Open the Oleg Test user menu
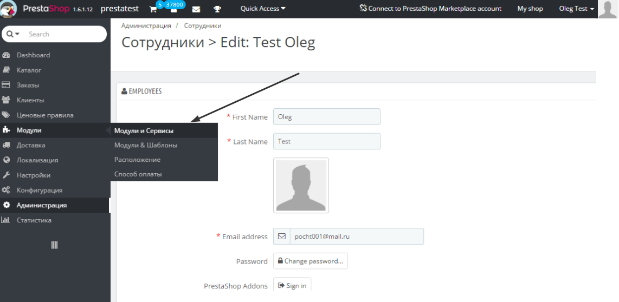Viewport: 619px width, 302px height. coord(577,9)
